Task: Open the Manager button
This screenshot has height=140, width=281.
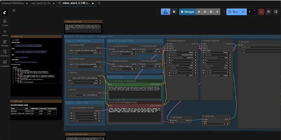Action: point(187,12)
